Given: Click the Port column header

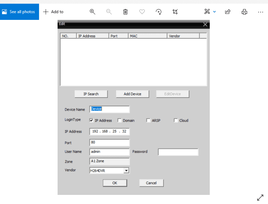Looking at the screenshot, I should point(118,36).
